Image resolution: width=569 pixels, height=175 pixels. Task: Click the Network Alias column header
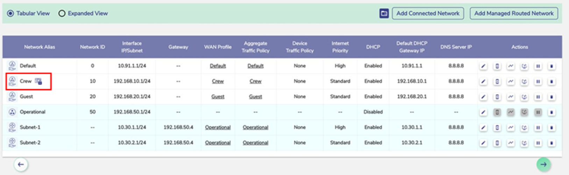pyautogui.click(x=40, y=47)
